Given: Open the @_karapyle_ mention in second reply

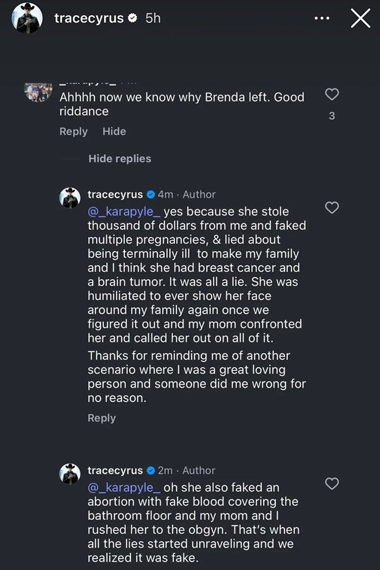Looking at the screenshot, I should click(125, 488).
